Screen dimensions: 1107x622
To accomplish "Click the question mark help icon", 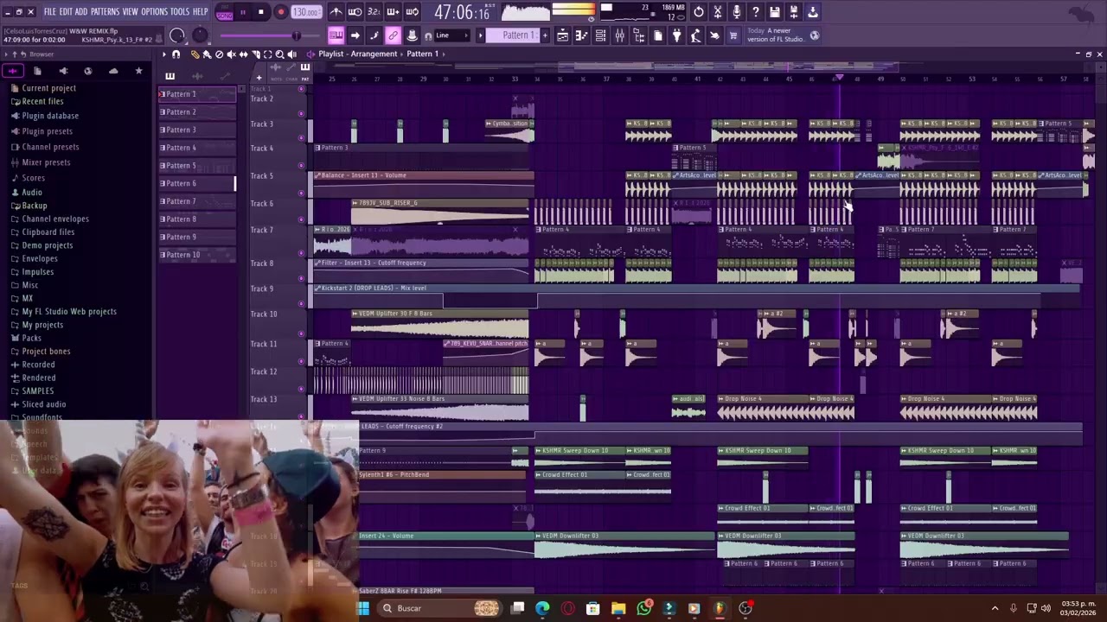I will 756,12.
